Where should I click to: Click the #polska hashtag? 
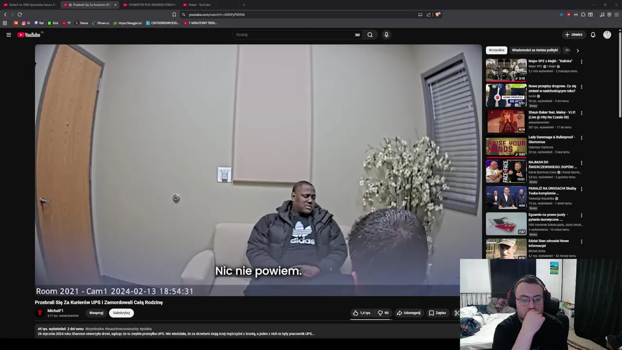pyautogui.click(x=145, y=329)
